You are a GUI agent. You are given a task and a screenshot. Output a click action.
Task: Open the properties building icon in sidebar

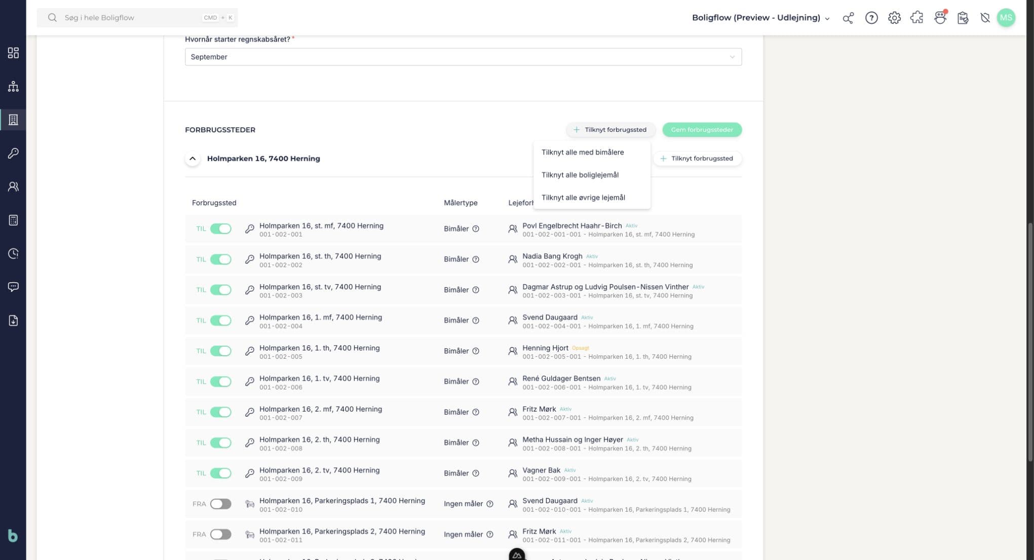pos(13,120)
